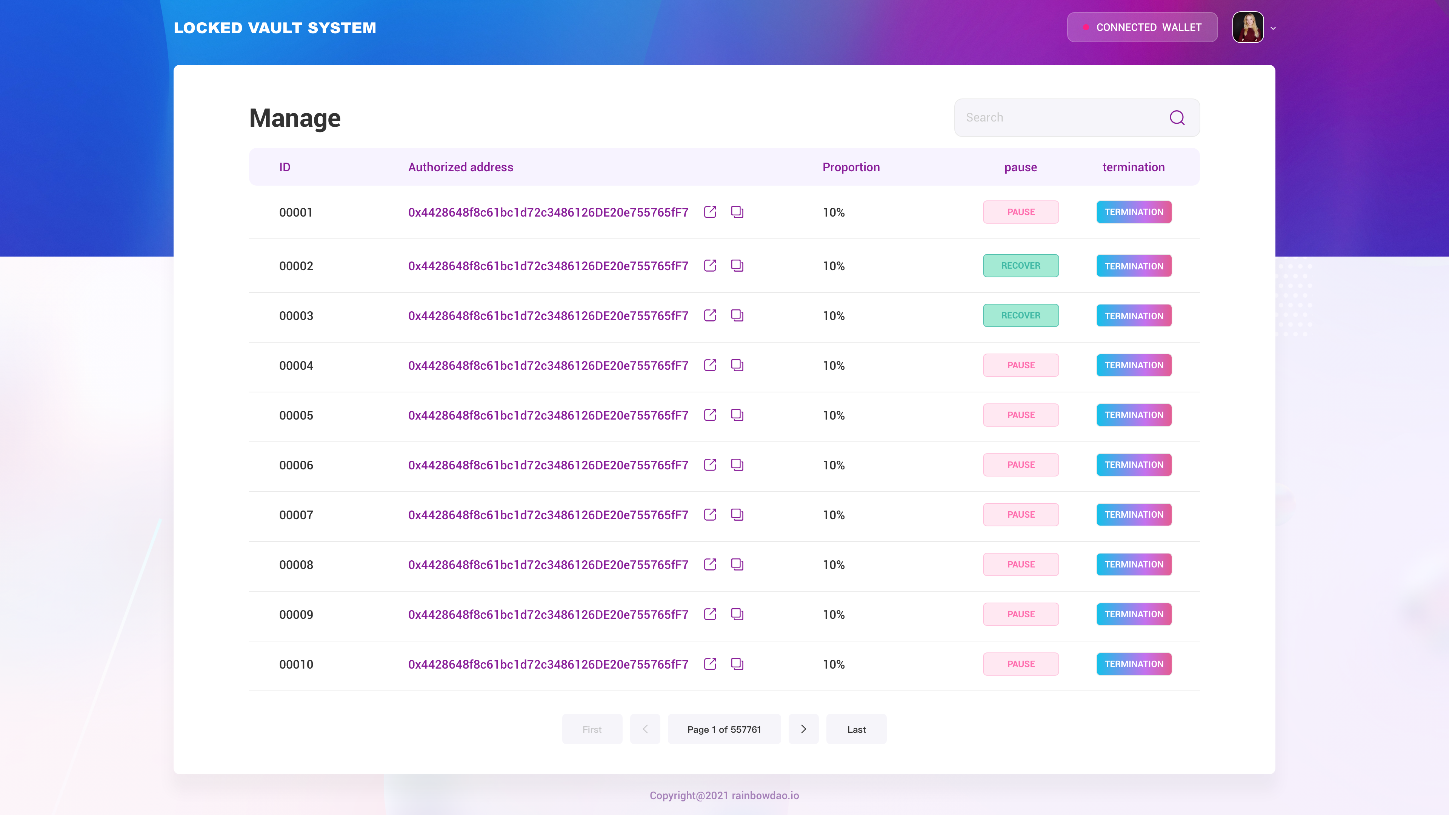Open address link for ID 00002
Viewport: 1449px width, 815px height.
548,266
